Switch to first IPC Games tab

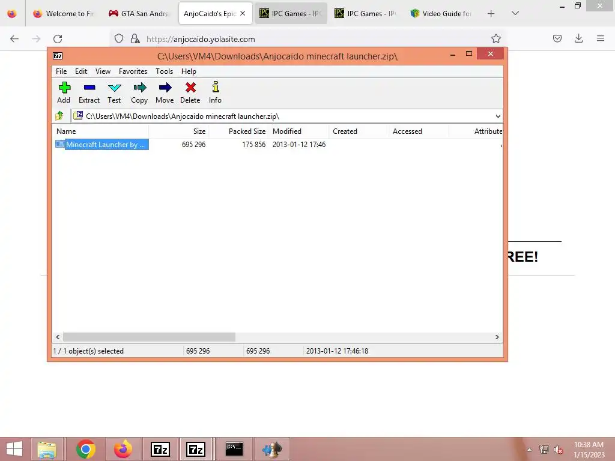(291, 14)
